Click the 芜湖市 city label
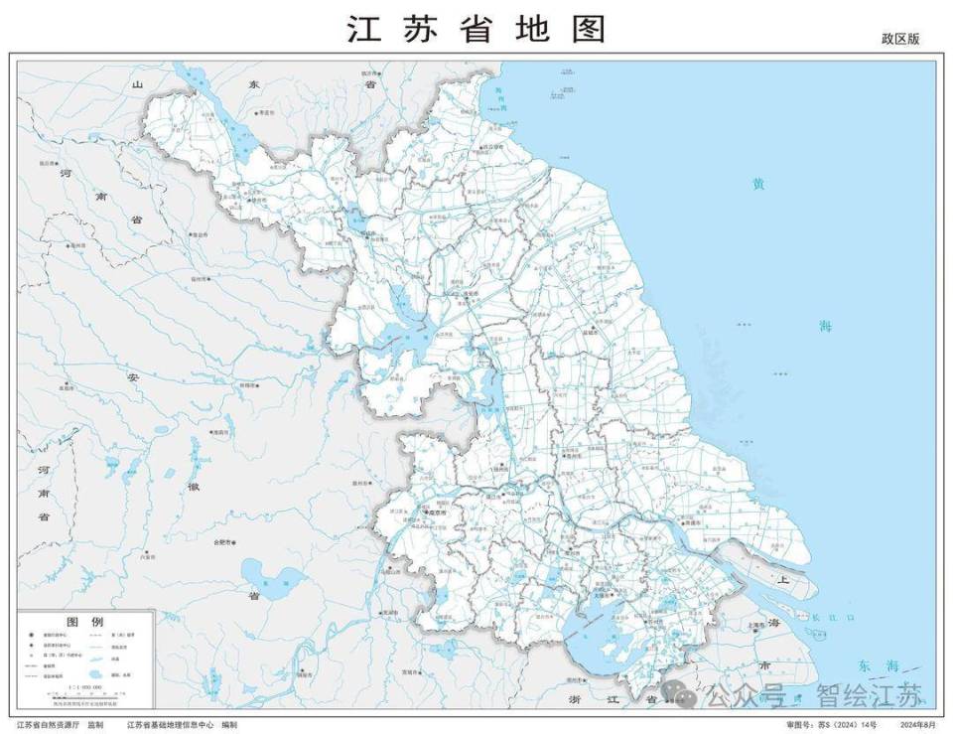 coord(389,613)
